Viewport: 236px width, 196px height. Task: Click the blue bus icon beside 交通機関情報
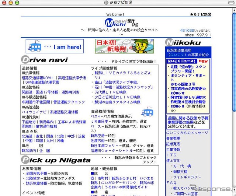tap(147, 112)
